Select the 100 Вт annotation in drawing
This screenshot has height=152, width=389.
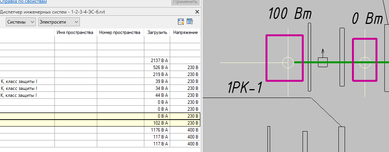point(290,14)
